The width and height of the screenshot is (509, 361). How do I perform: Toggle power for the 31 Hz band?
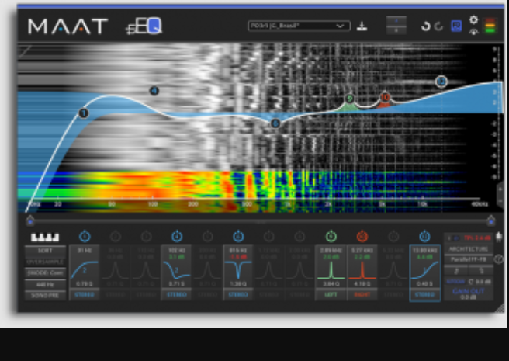[85, 236]
